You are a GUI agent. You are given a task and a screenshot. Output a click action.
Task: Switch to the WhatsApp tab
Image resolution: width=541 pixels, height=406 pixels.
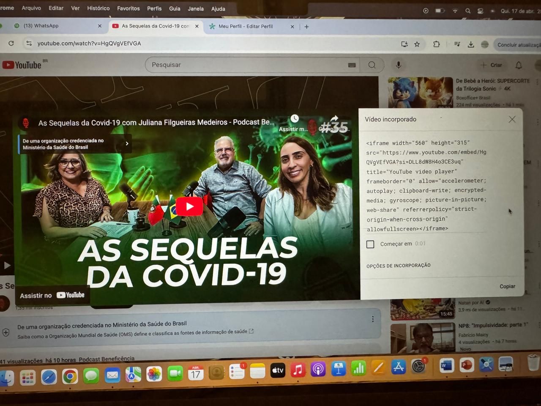[x=57, y=26]
